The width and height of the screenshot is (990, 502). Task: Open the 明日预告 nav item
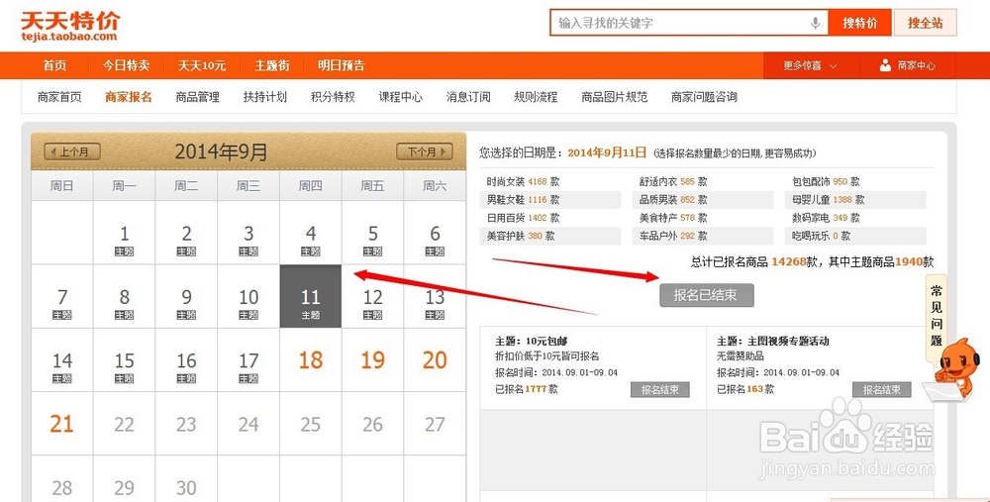341,65
